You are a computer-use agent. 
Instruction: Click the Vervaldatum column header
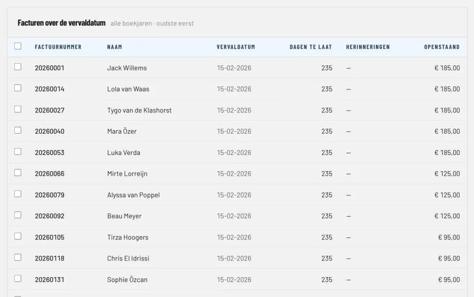236,47
